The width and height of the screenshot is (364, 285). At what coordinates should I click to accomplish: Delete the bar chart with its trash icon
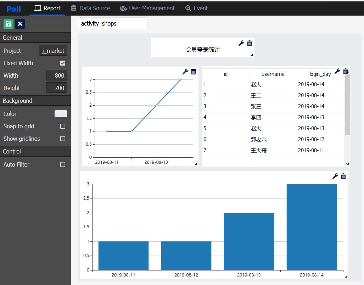click(x=343, y=176)
